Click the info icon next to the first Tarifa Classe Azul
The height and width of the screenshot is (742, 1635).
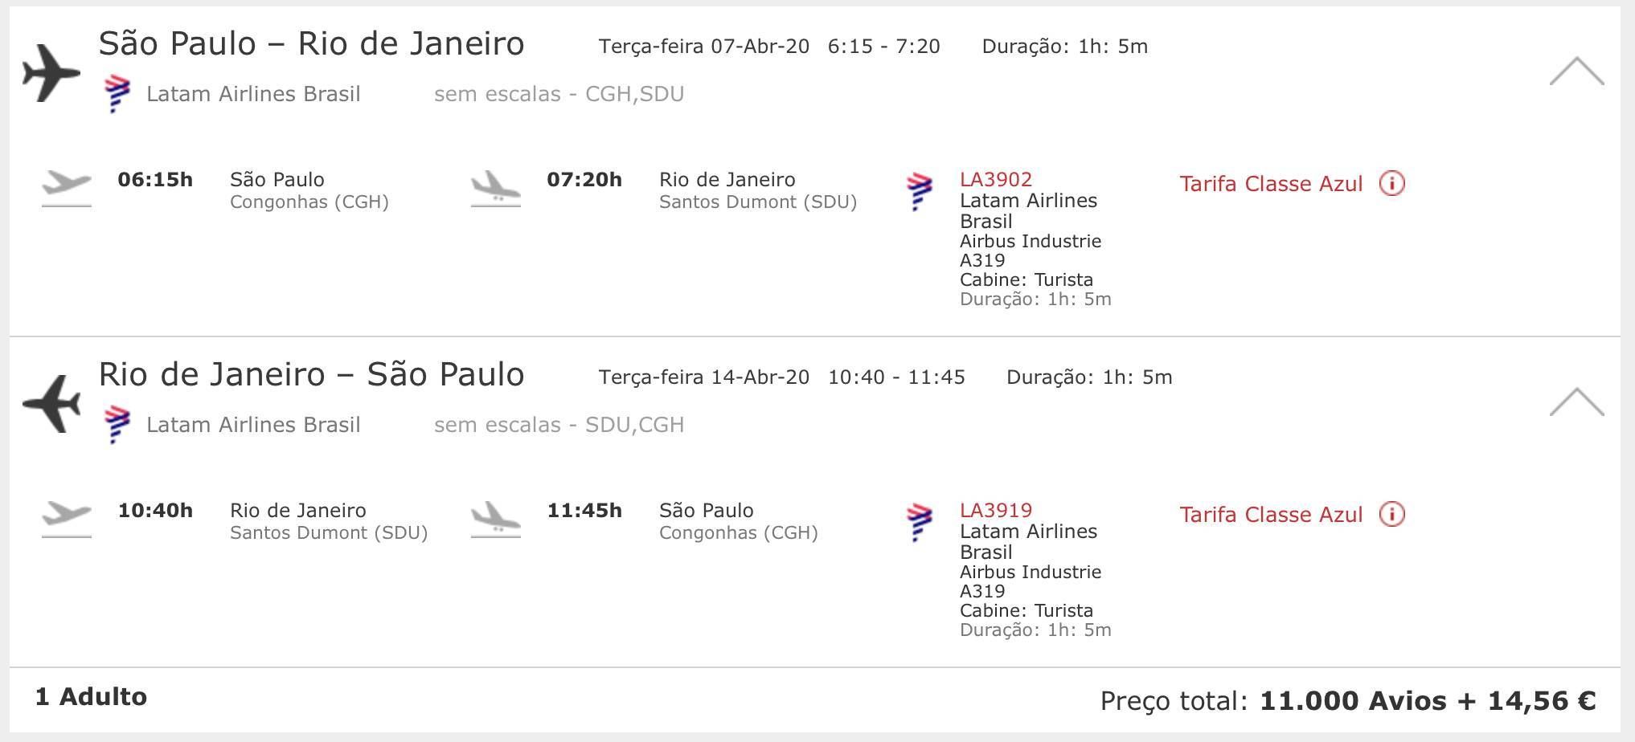pos(1392,184)
